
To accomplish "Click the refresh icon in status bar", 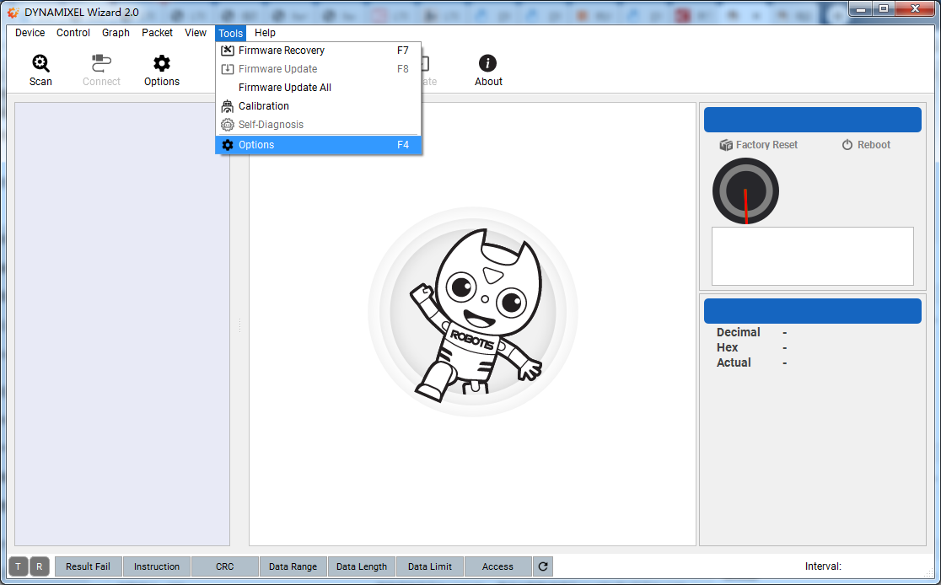I will 543,566.
